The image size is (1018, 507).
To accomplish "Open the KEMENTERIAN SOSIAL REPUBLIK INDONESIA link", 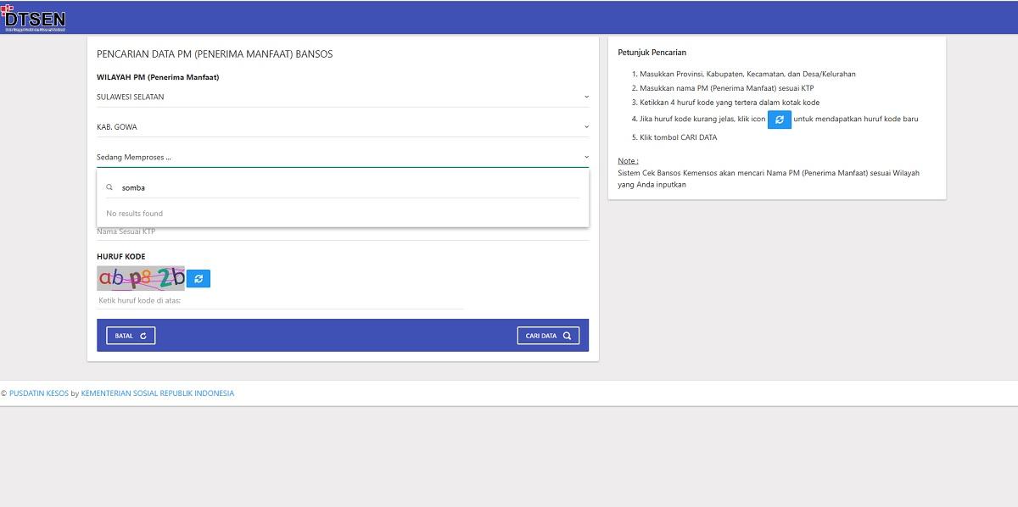I will [157, 393].
